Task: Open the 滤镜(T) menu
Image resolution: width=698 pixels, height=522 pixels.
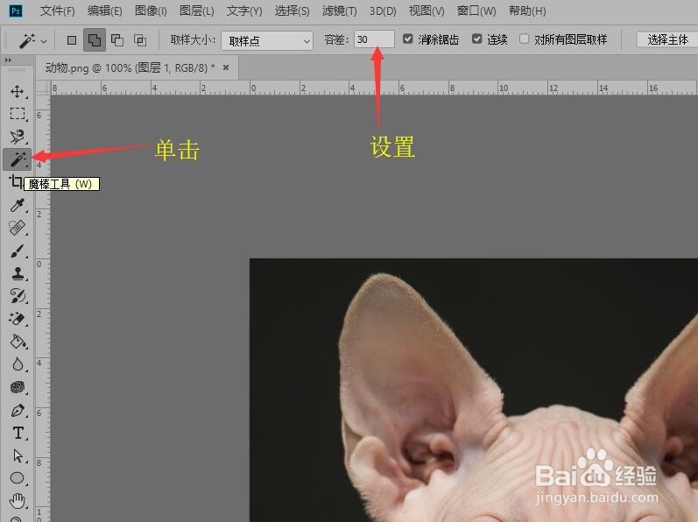Action: pos(339,11)
